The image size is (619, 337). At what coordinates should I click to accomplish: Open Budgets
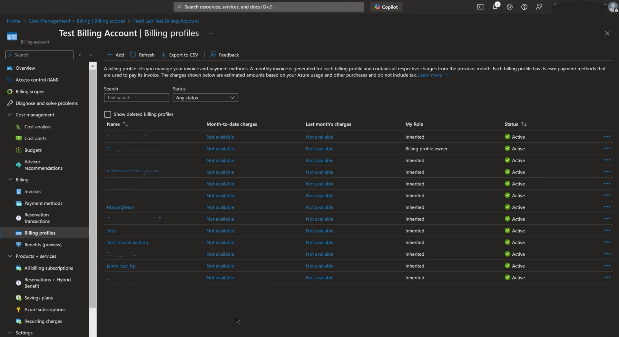(33, 150)
